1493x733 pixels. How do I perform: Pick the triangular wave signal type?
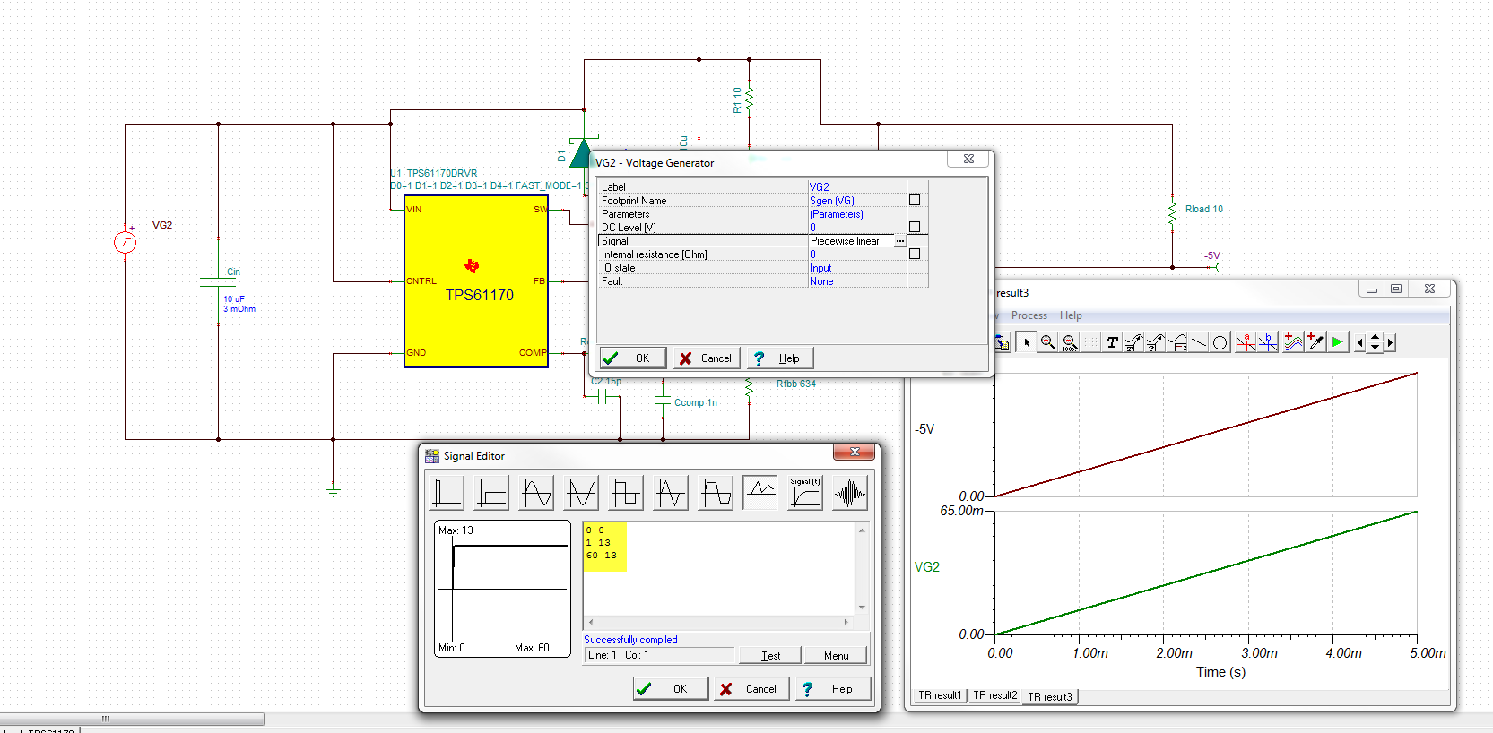coord(671,493)
